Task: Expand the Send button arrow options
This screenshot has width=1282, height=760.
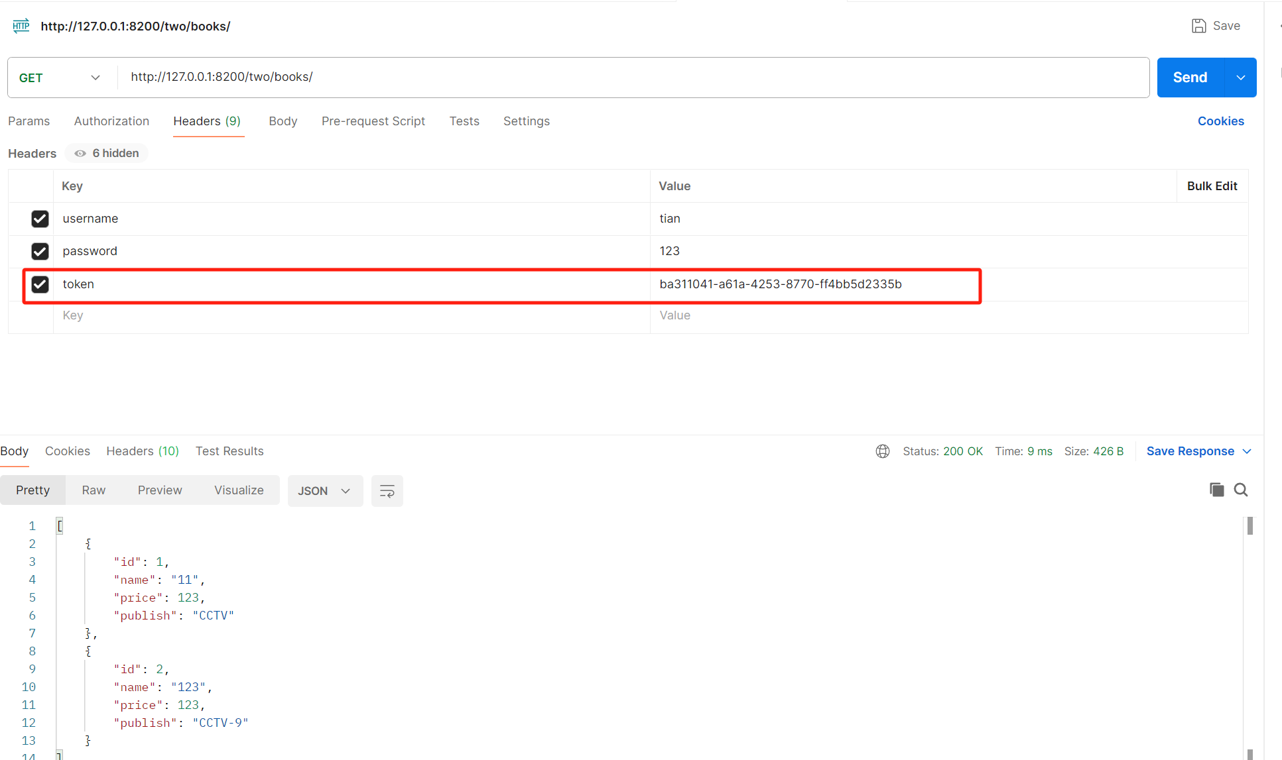Action: tap(1240, 78)
